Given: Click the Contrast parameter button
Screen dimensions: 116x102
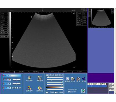Looking at the screenshot, I should pos(4,19).
